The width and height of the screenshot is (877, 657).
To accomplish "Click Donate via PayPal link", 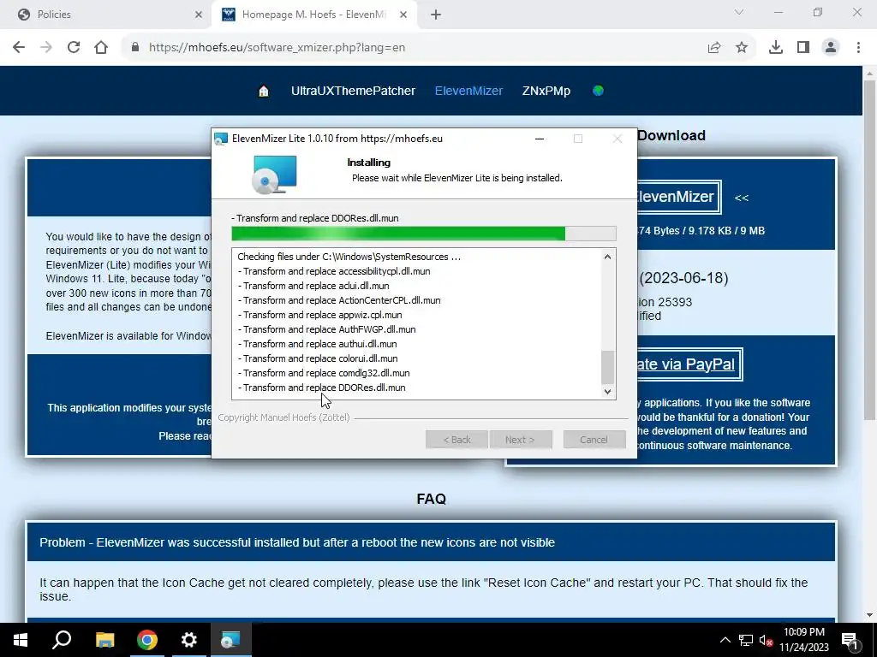I will pos(689,364).
